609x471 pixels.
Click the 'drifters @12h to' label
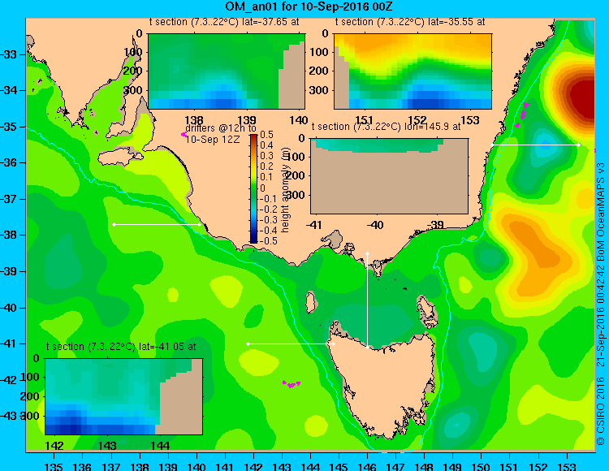[220, 128]
